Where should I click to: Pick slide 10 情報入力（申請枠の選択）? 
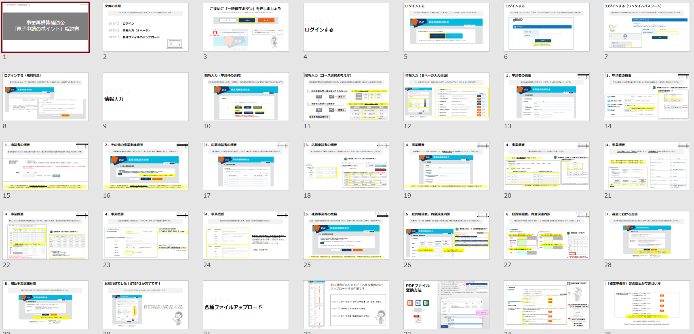(x=246, y=97)
